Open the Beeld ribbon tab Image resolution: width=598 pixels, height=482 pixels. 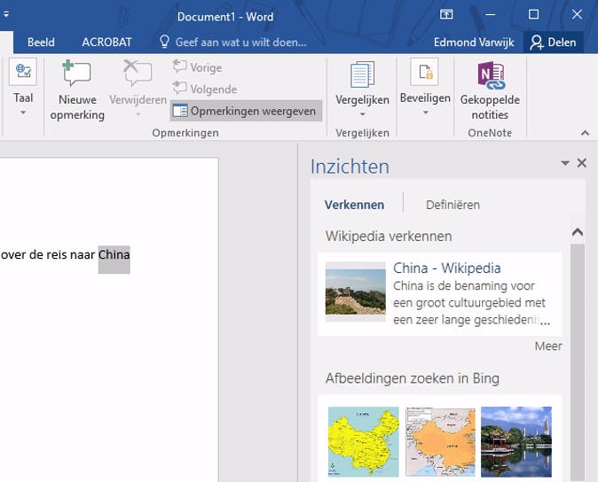[41, 43]
